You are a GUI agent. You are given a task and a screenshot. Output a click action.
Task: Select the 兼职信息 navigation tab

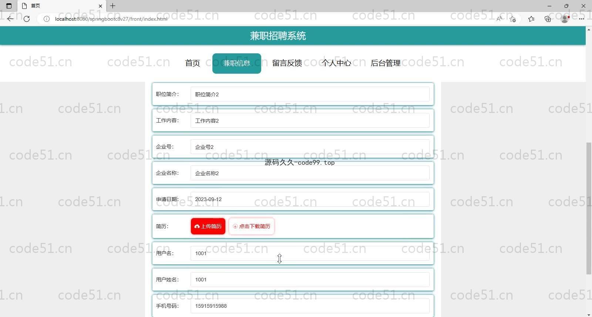pos(237,63)
